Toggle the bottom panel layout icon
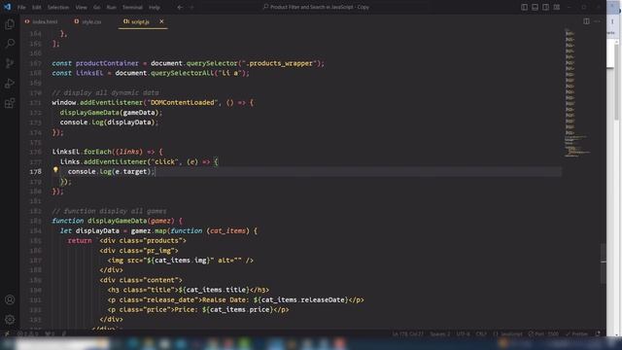The height and width of the screenshot is (350, 622). 535,7
